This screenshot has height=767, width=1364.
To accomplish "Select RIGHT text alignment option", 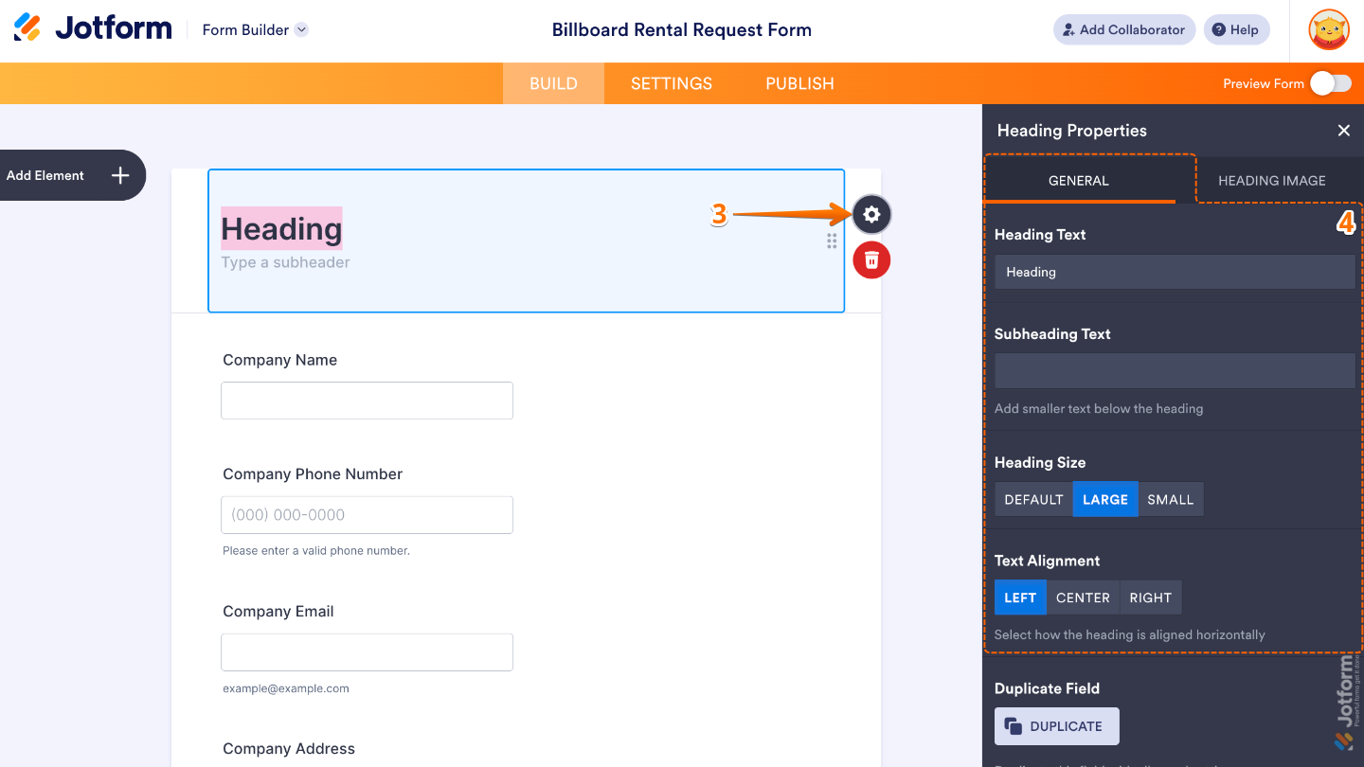I will [1150, 598].
